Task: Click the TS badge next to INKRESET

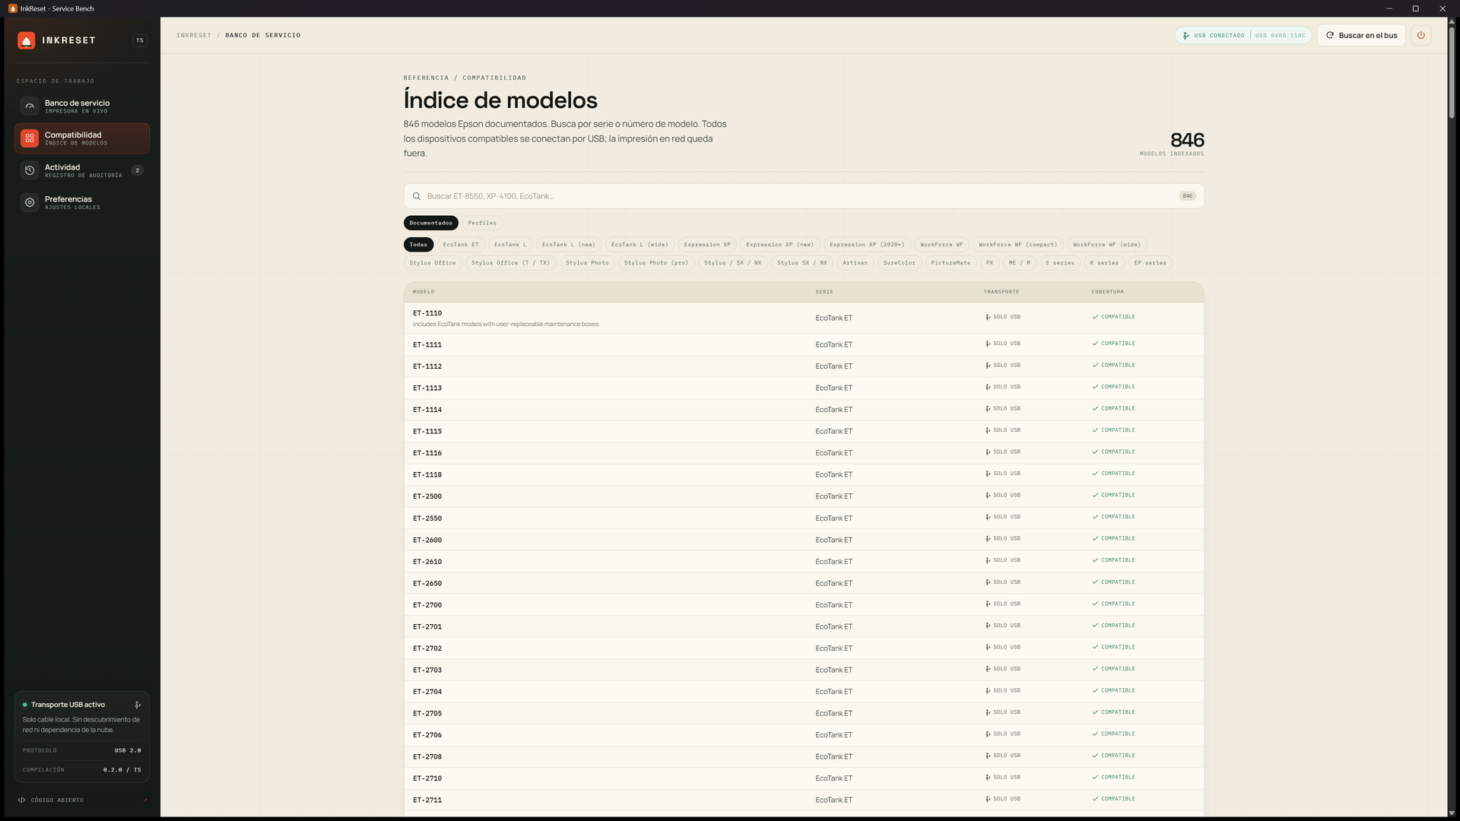Action: 140,40
